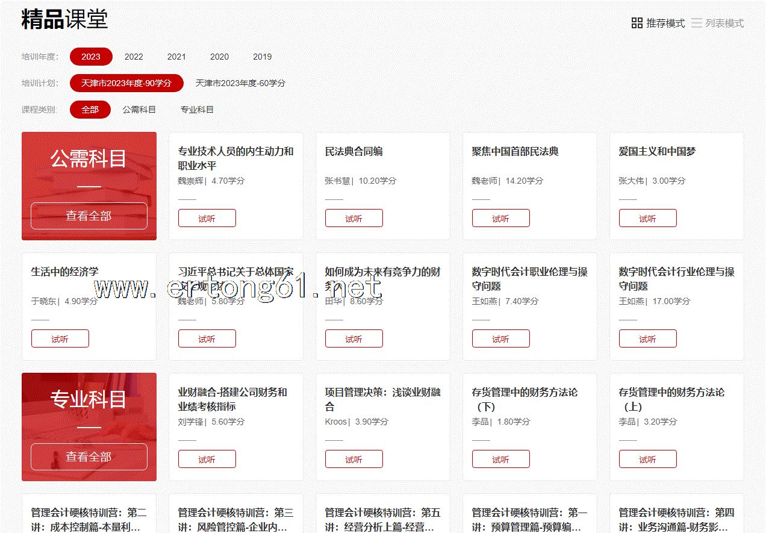The width and height of the screenshot is (766, 533).
Task: Open the 业财融合-搭建公司财务和业绩考核指标 course title
Action: tap(232, 399)
